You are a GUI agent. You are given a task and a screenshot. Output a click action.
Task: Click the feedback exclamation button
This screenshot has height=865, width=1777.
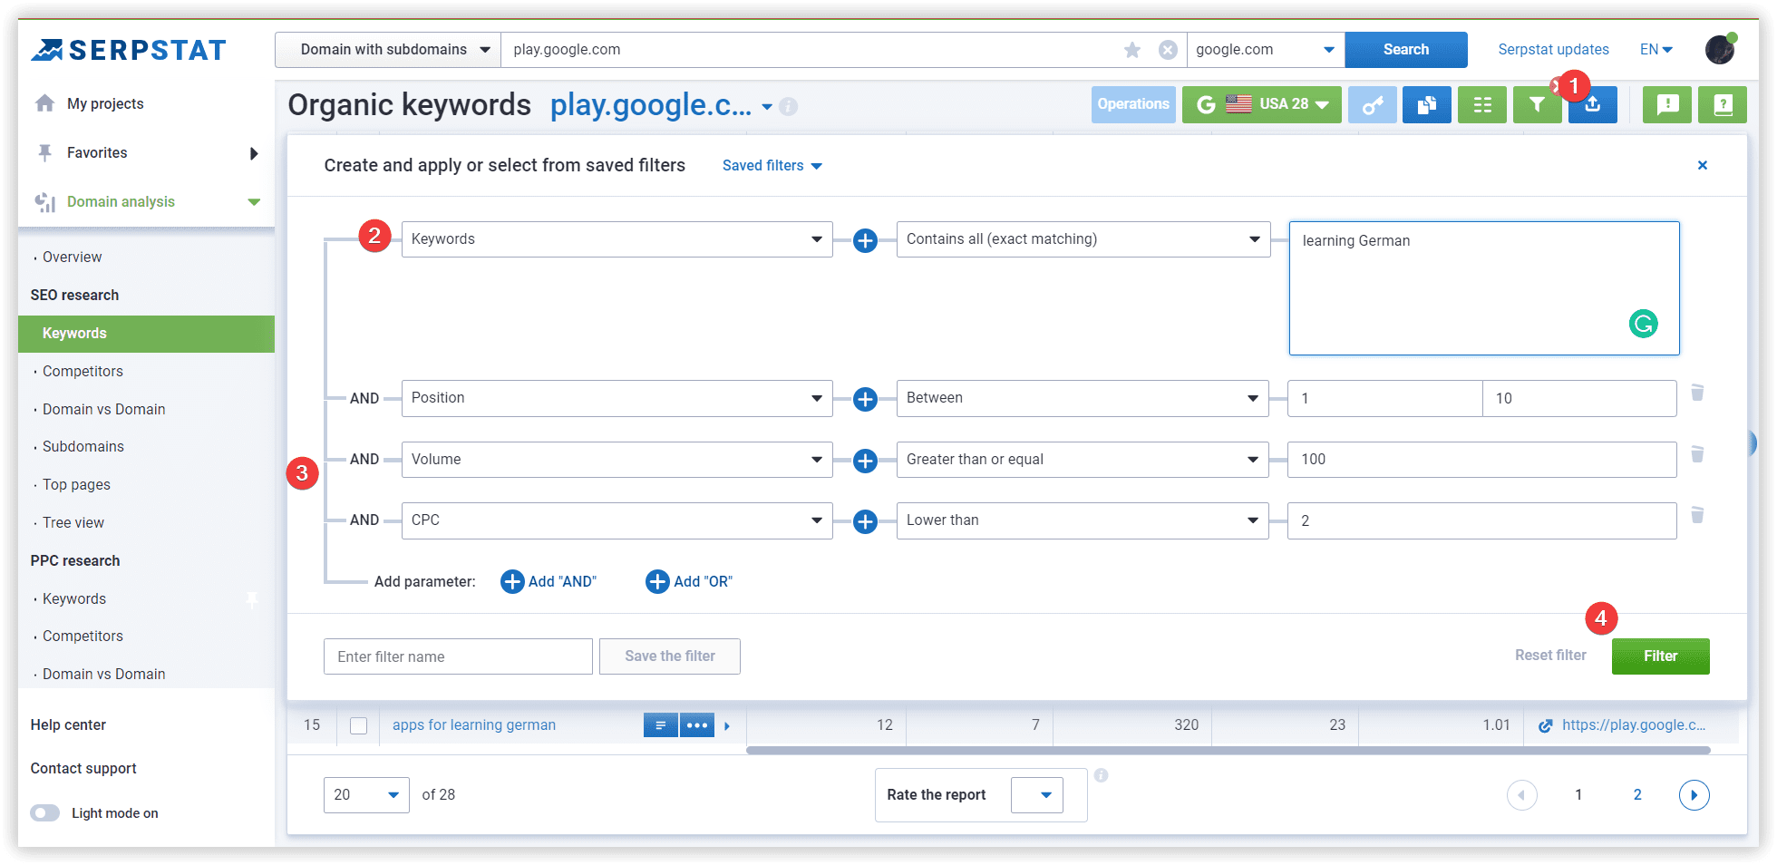pos(1667,104)
